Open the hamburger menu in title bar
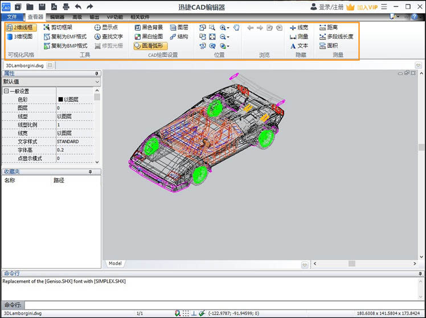This screenshot has width=426, height=318. [384, 7]
